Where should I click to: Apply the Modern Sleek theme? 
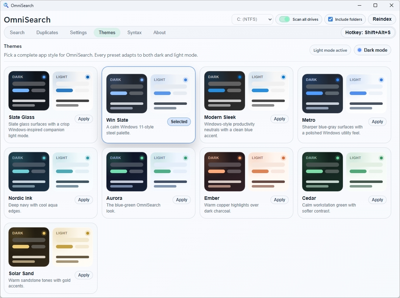point(279,119)
